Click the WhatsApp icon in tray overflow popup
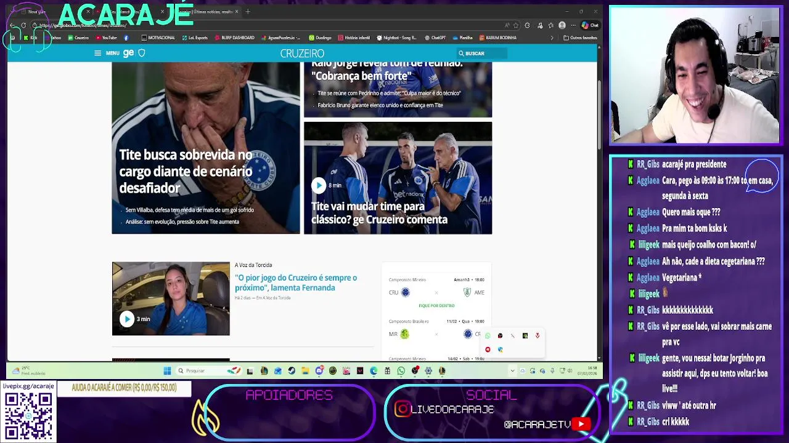Screen dimensions: 789x443 [488, 336]
